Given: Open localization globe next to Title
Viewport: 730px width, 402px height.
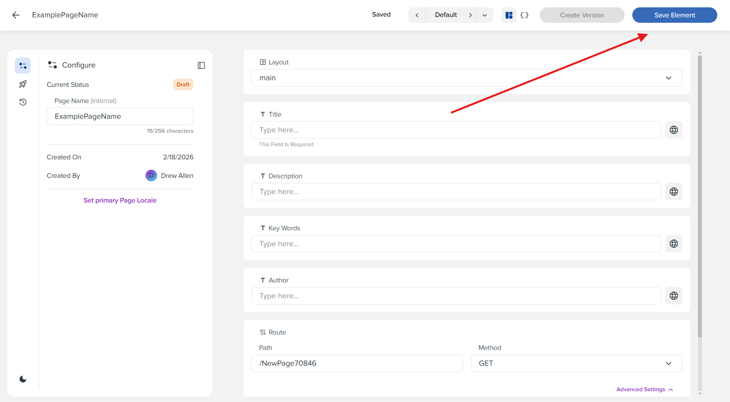Looking at the screenshot, I should click(674, 130).
